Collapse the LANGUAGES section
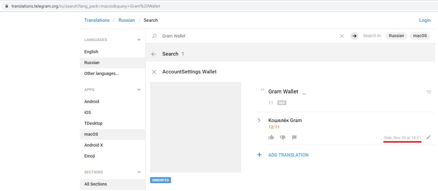The image size is (438, 191). (139, 40)
